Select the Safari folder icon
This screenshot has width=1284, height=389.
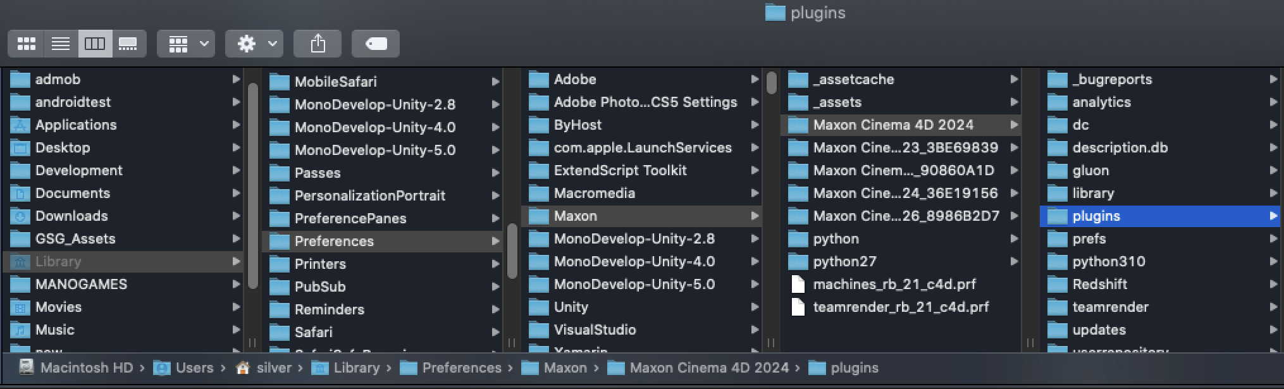click(280, 333)
